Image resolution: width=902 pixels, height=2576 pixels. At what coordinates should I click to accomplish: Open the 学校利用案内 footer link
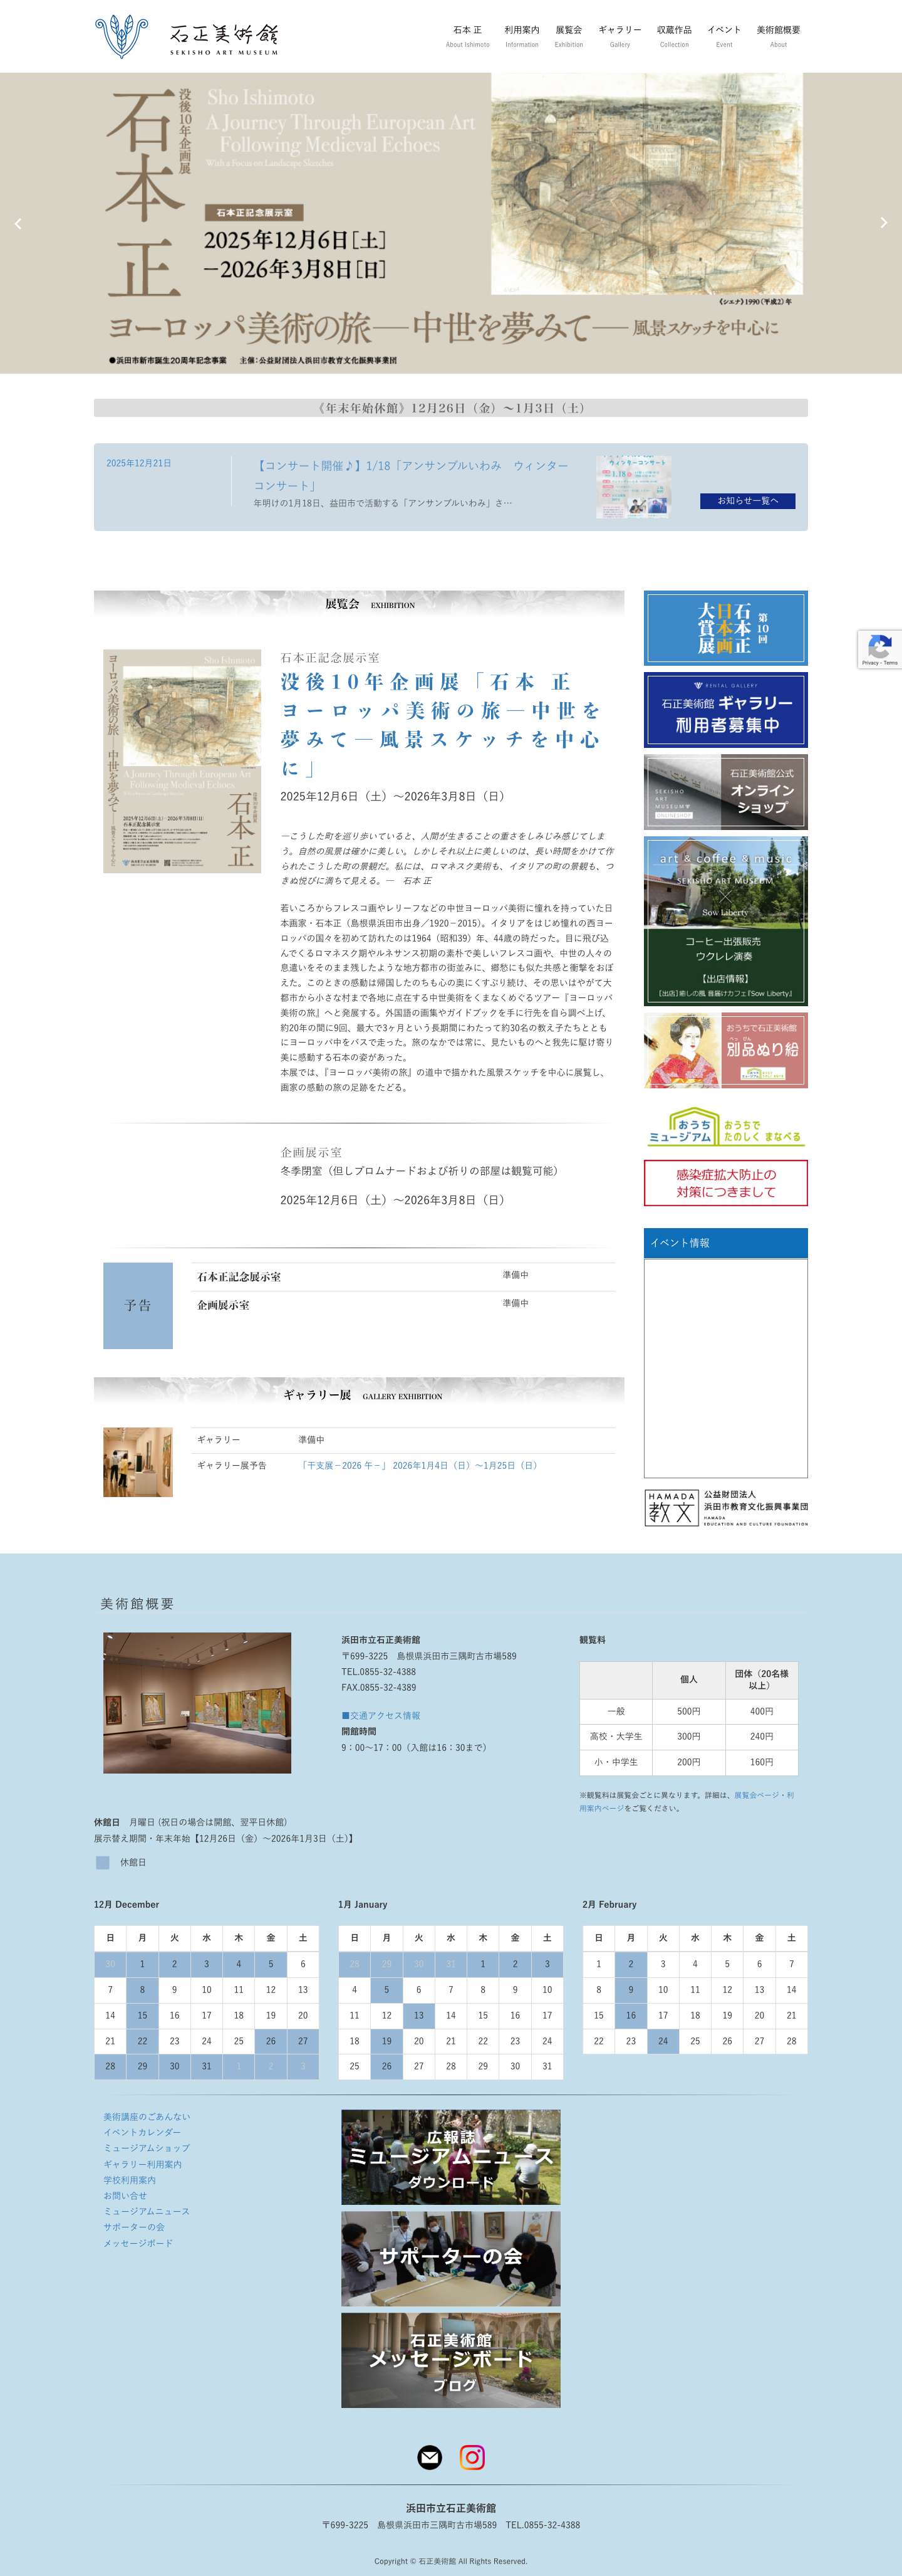130,2180
